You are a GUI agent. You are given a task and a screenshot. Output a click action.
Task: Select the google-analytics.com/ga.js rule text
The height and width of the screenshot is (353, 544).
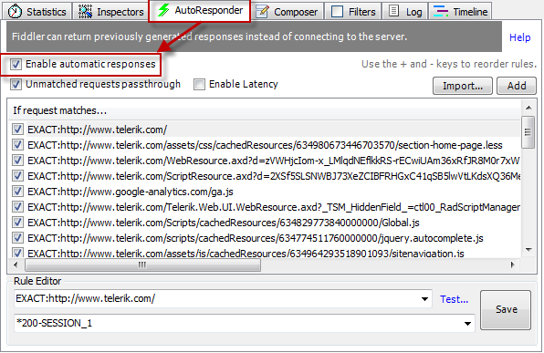(x=131, y=192)
